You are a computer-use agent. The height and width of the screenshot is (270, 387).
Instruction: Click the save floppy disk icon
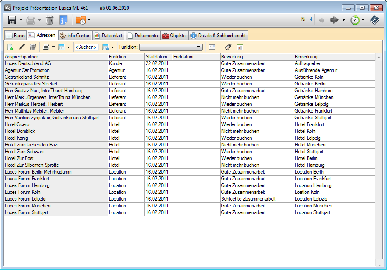tap(12, 20)
